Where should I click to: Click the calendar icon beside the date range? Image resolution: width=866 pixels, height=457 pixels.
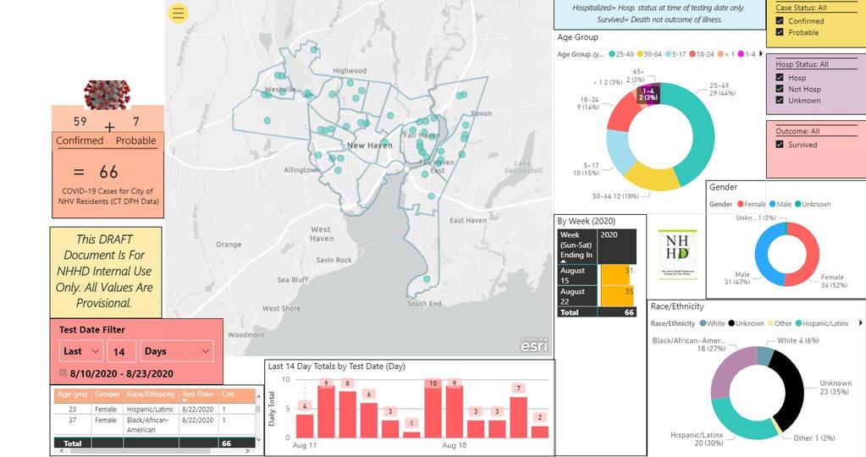coord(63,373)
